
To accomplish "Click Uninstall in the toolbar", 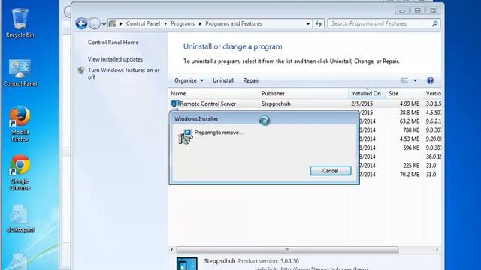I will click(224, 80).
